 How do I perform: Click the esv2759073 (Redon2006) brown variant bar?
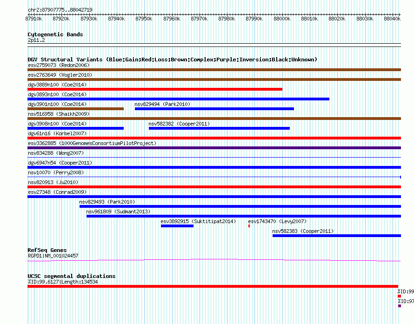[x=214, y=70]
